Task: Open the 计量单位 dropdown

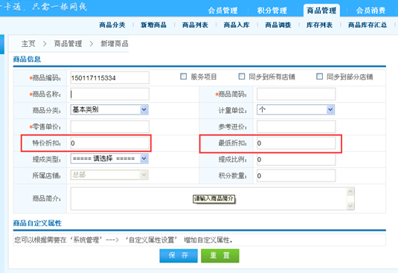Action: [x=295, y=109]
